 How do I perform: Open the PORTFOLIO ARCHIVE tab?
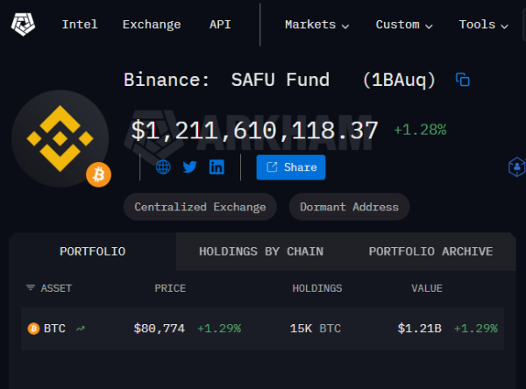coord(430,251)
